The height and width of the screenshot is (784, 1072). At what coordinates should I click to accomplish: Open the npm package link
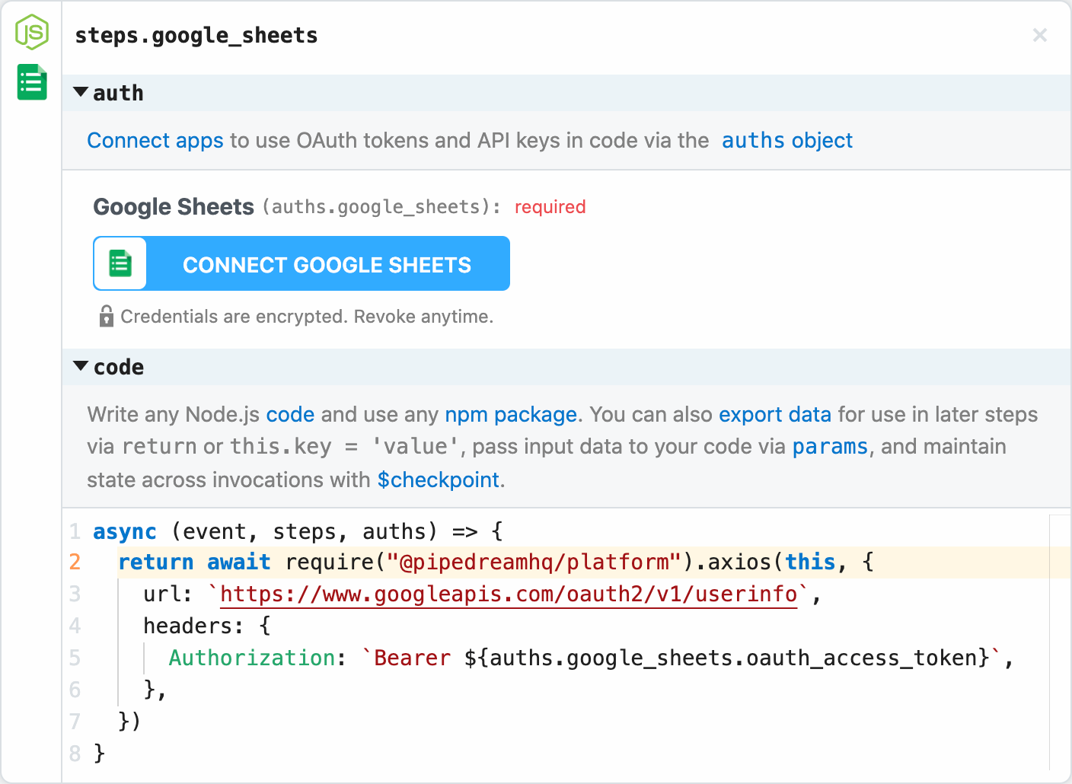point(511,415)
